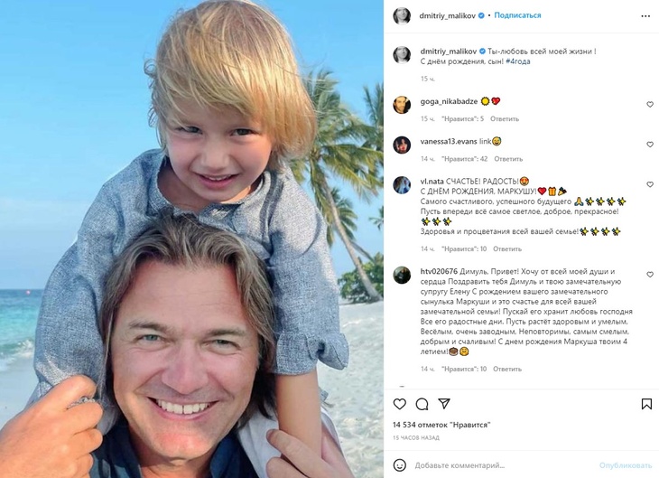659x478 pixels.
Task: Click Ответить under vanessa13.evans comment
Action: pyautogui.click(x=508, y=159)
